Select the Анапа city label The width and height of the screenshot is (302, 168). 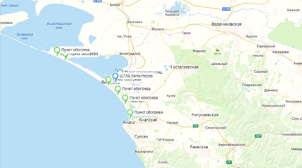click(x=129, y=122)
